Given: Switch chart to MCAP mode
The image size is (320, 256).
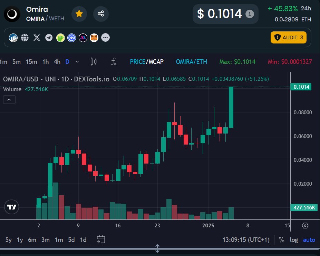Looking at the screenshot, I should coord(156,62).
